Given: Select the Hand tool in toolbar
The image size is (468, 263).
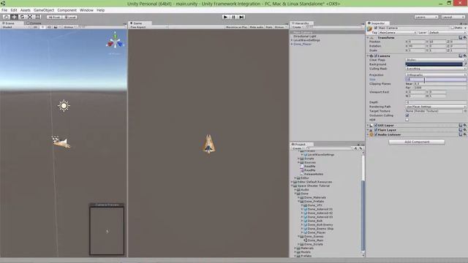Looking at the screenshot, I should [6, 17].
